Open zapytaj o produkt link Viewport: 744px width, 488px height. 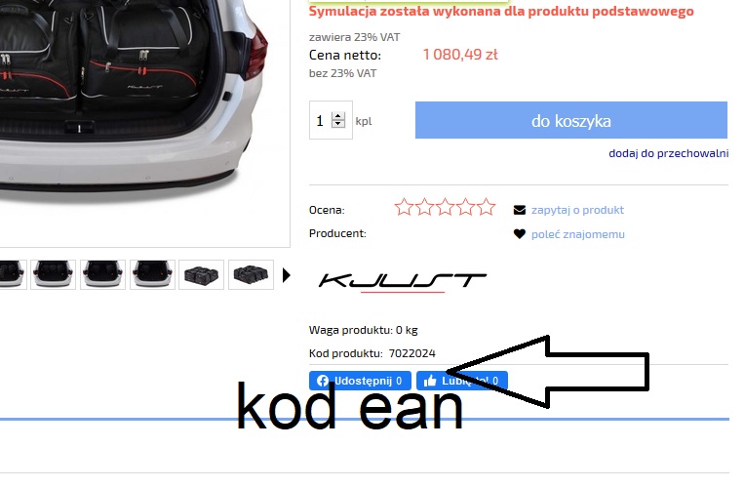[x=577, y=210]
